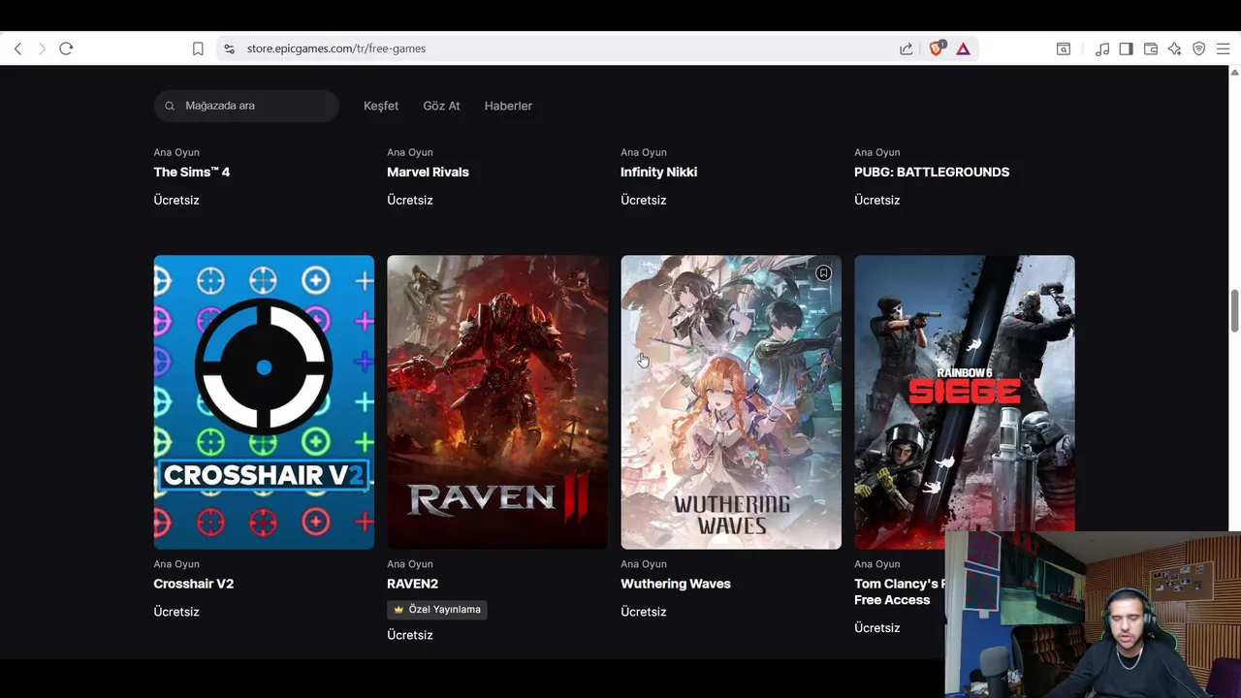Open the Brave Wallet icon
1241x698 pixels.
[1151, 48]
